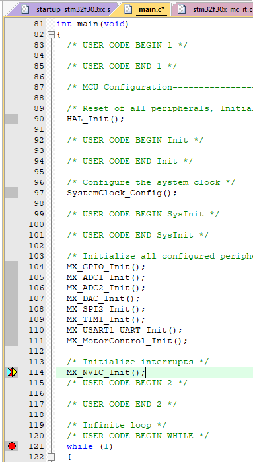
Task: Toggle breakpoint margin at line 105
Action: [12, 278]
